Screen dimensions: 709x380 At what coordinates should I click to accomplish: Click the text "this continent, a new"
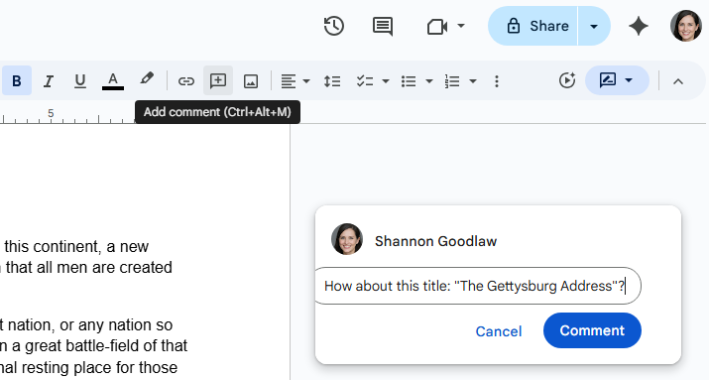(x=76, y=246)
